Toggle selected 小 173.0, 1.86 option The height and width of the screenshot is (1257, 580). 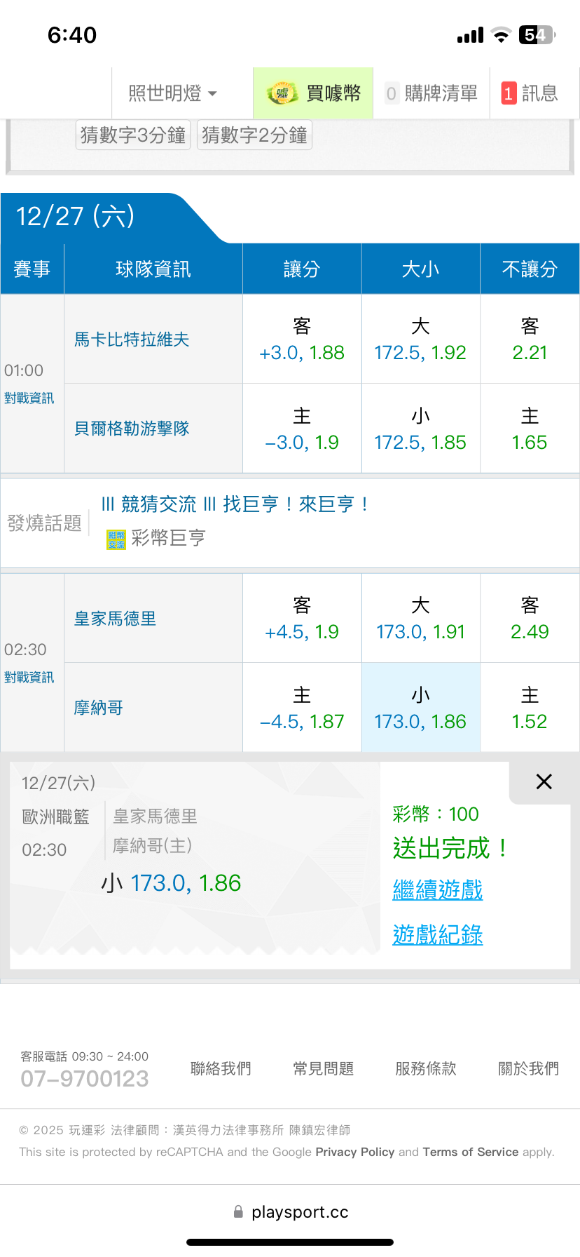pyautogui.click(x=420, y=708)
